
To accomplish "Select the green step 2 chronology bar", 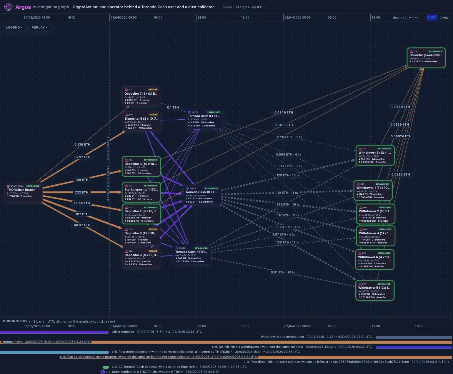I will 106,367.
